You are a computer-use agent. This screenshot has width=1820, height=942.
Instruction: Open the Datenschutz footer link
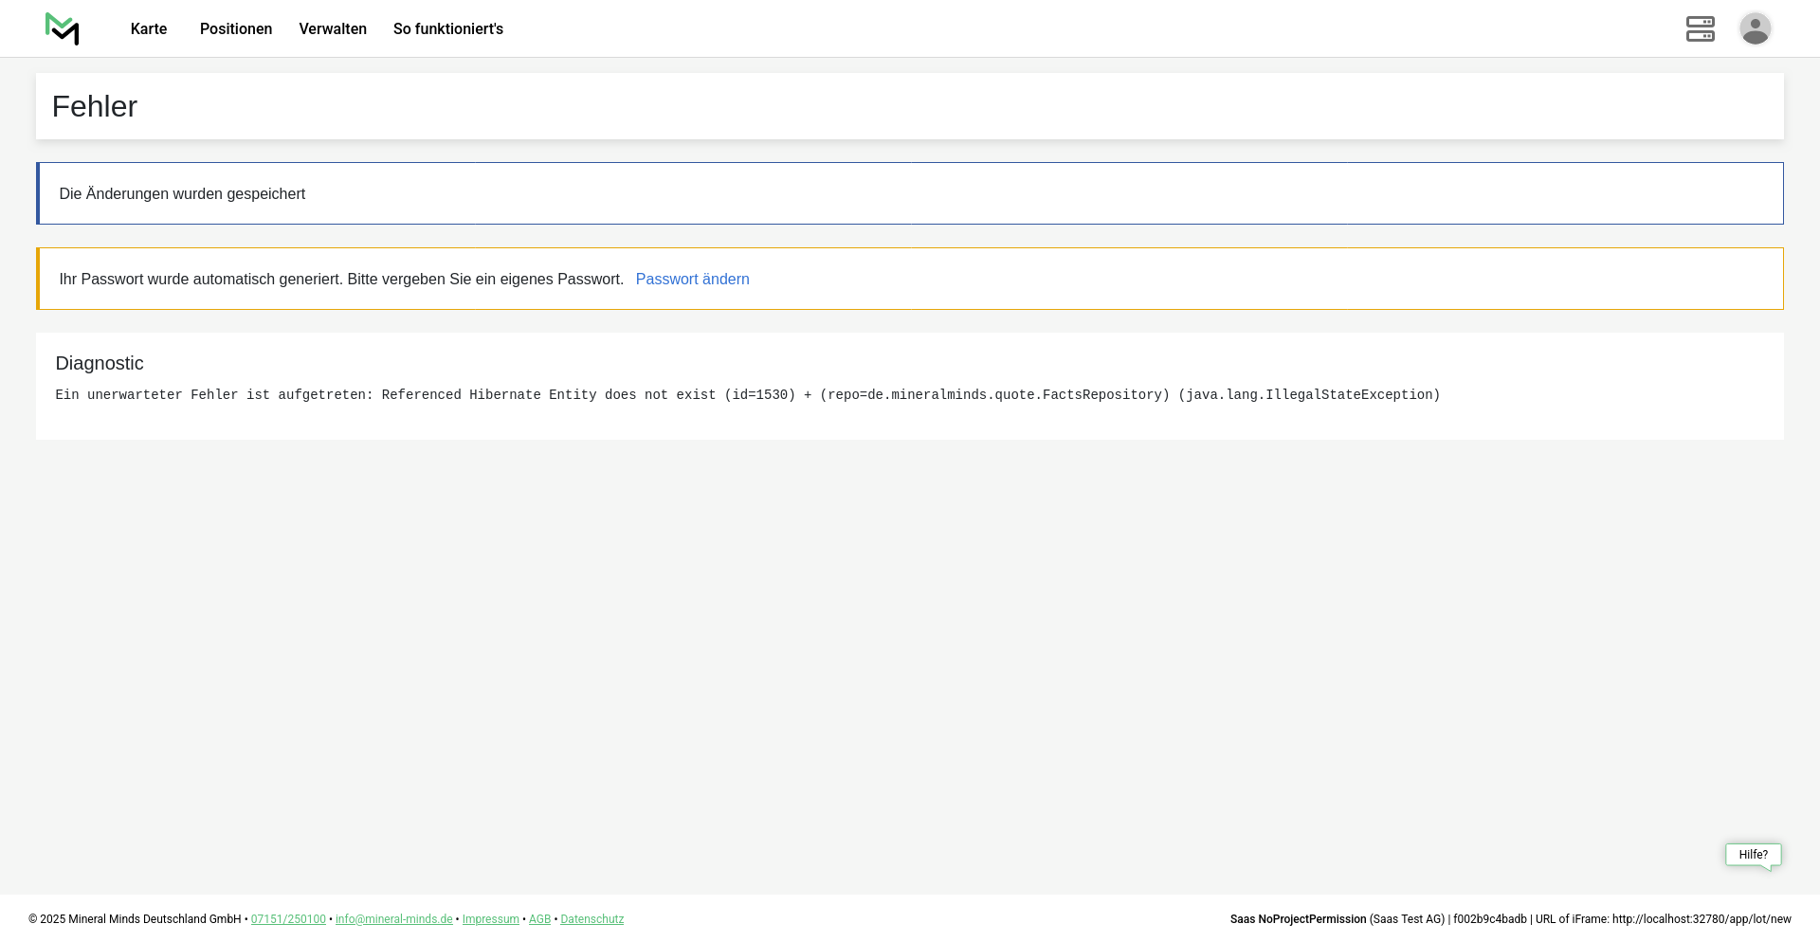click(591, 919)
